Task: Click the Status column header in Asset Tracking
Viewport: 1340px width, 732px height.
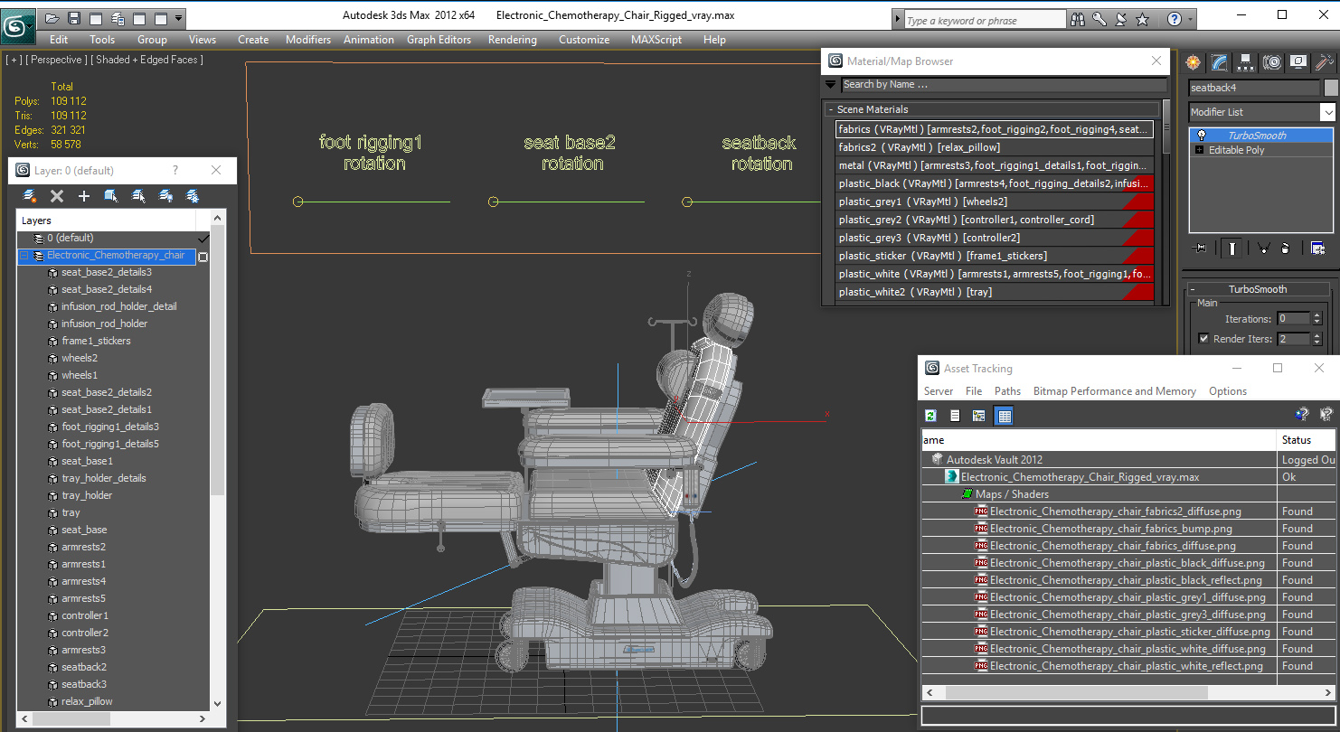Action: coord(1307,440)
